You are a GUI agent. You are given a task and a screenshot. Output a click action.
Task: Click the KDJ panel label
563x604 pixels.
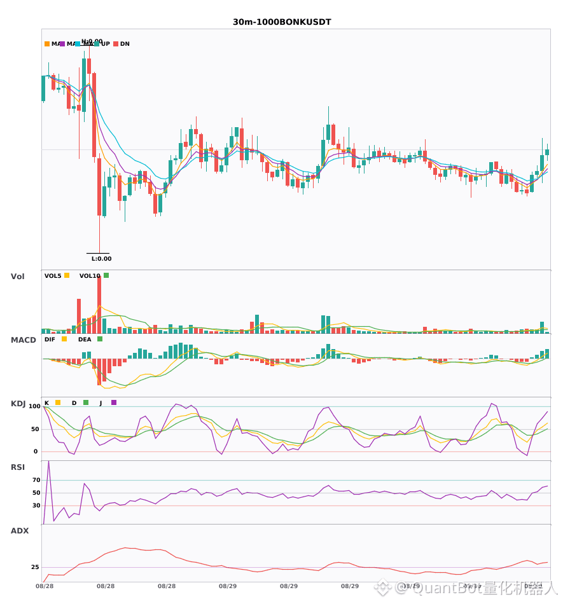coord(18,404)
